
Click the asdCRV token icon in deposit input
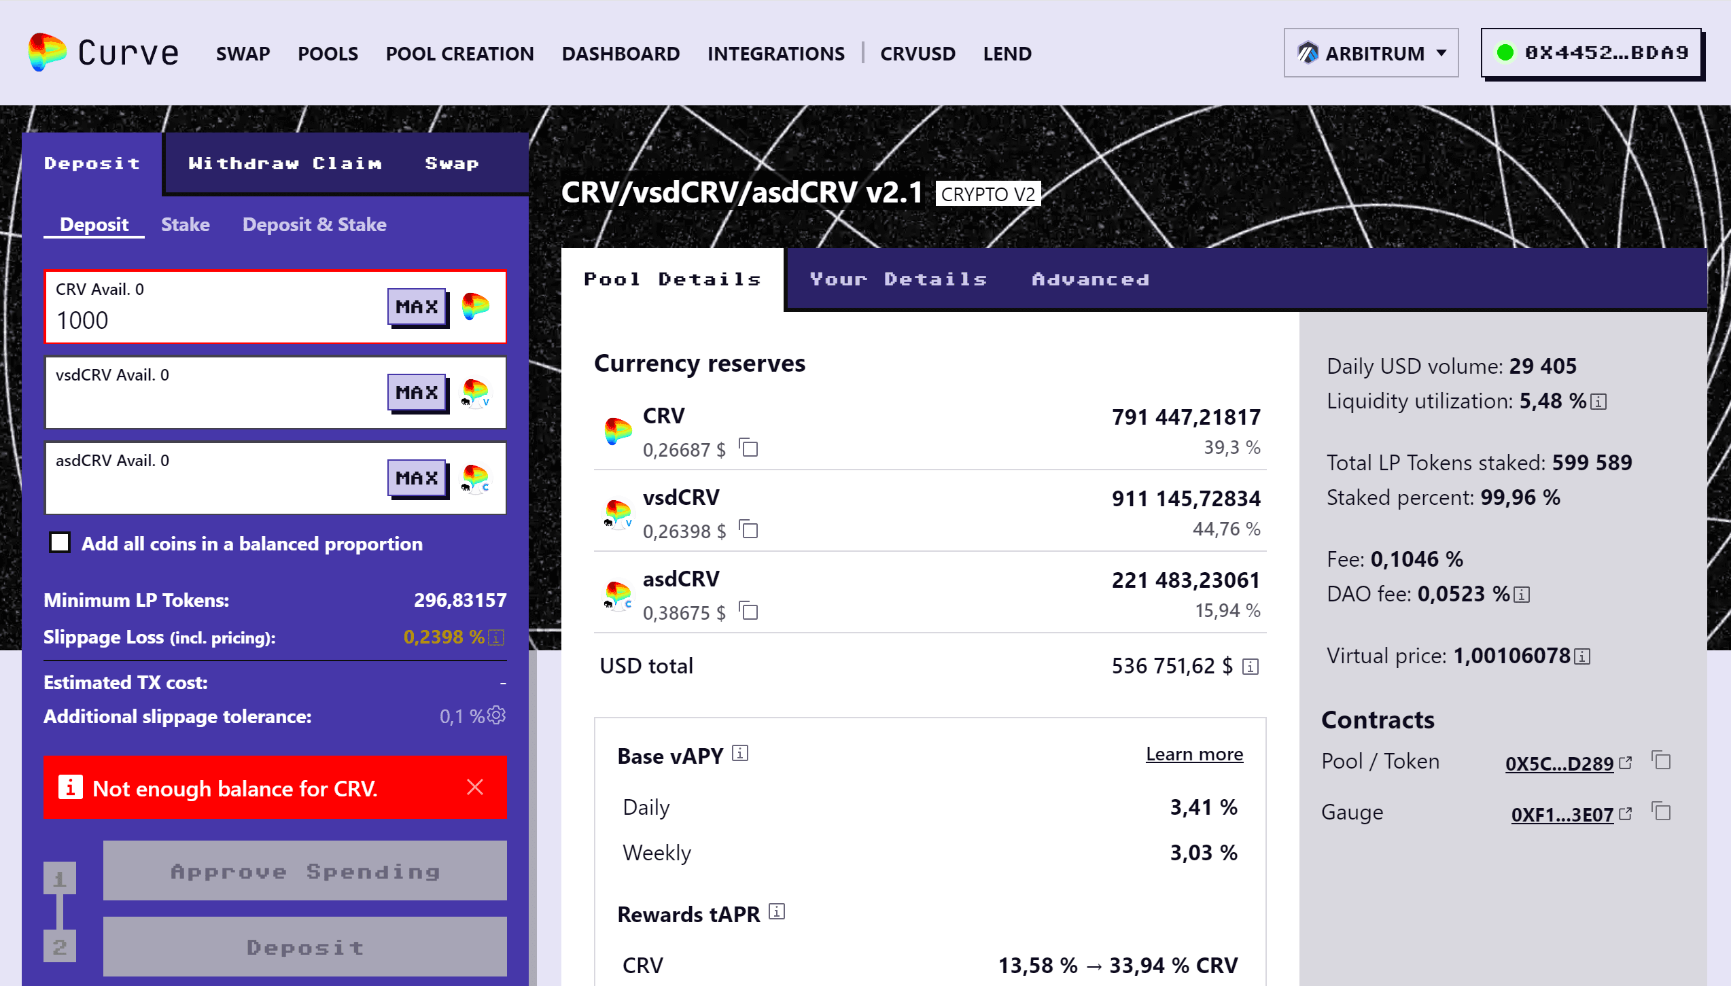(x=475, y=478)
